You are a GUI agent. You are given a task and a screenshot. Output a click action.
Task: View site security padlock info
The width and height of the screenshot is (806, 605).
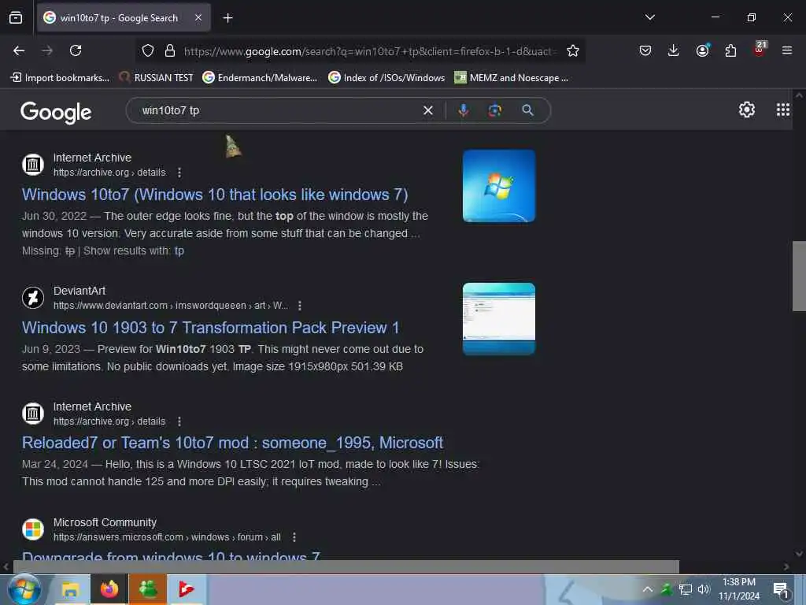(x=170, y=51)
